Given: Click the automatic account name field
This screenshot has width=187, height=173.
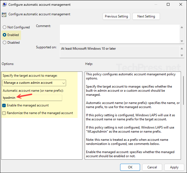Looking at the screenshot, I should (x=32, y=98).
